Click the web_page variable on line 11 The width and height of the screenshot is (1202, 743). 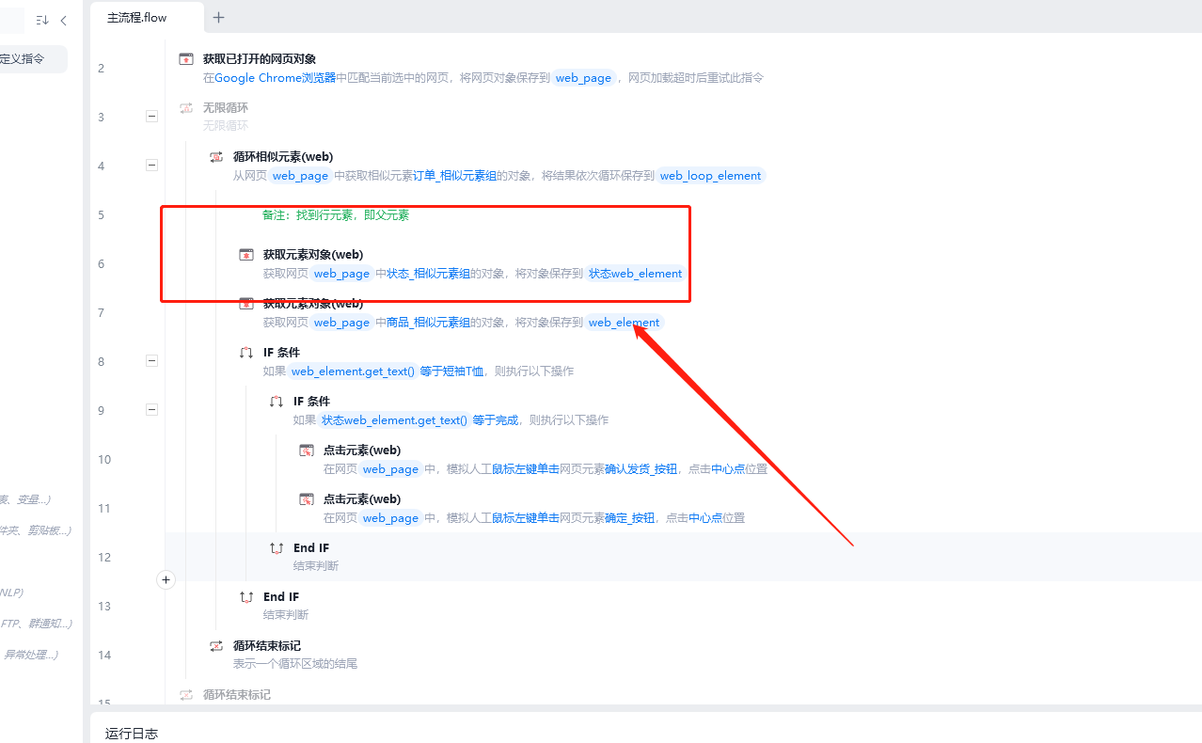(390, 518)
